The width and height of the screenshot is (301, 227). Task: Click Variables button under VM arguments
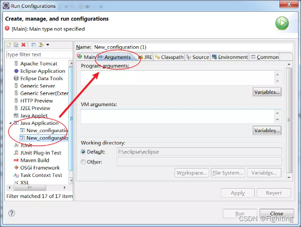(267, 131)
